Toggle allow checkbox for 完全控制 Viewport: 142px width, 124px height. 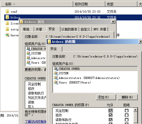[110, 111]
